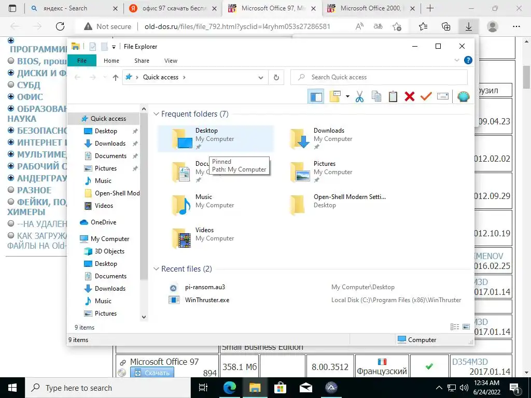Image resolution: width=531 pixels, height=398 pixels.
Task: Go up one folder level
Action: click(x=116, y=78)
